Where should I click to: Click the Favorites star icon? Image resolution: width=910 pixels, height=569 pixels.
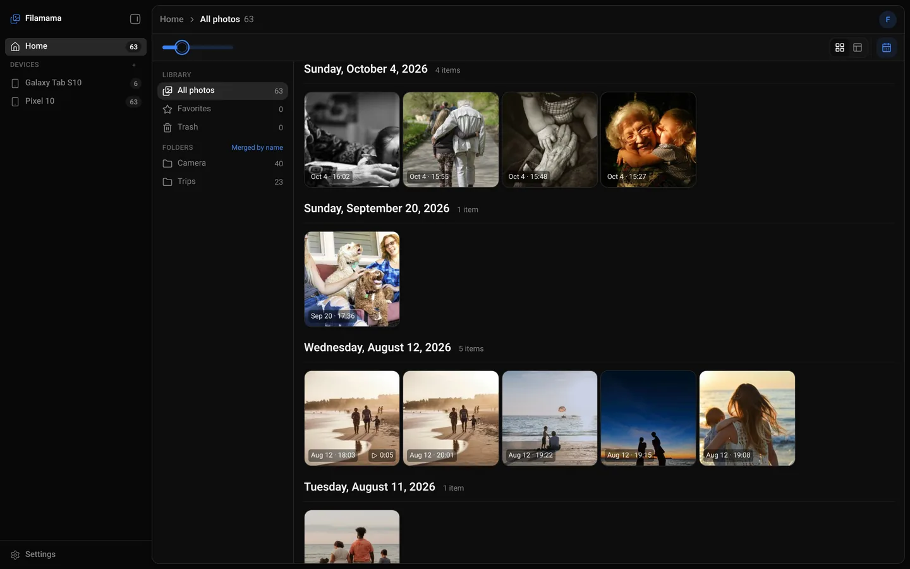[x=167, y=109]
